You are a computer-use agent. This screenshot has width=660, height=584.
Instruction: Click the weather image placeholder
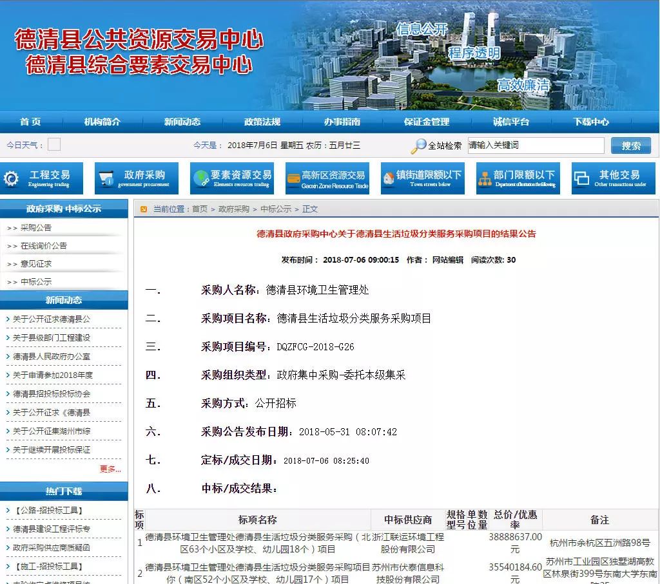[x=54, y=145]
